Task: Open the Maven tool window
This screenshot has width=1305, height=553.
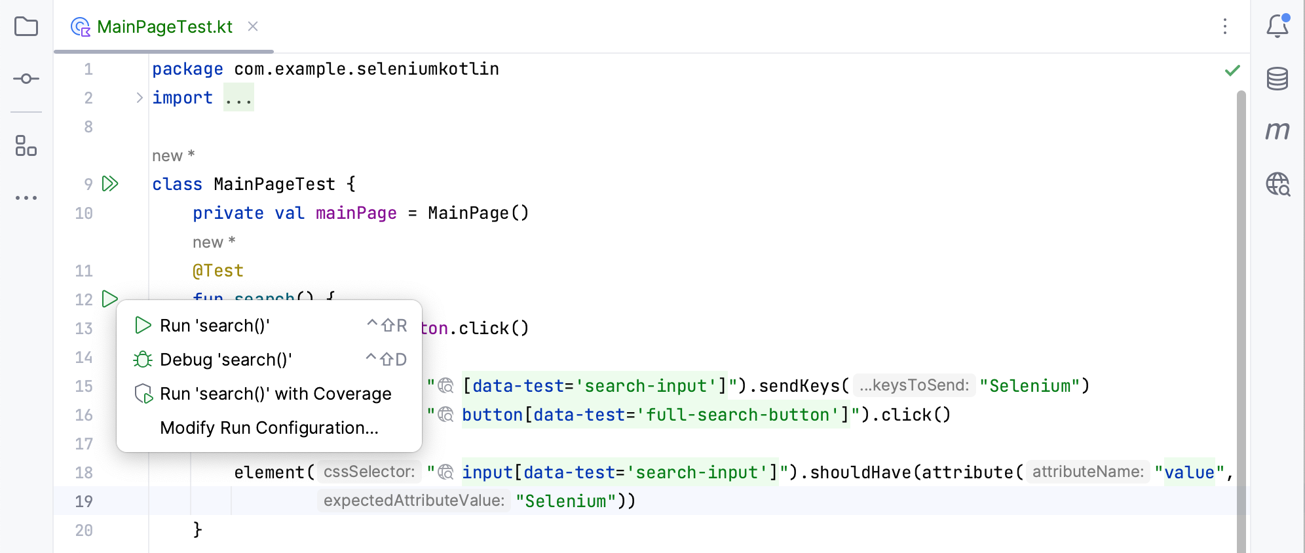Action: coord(1277,131)
